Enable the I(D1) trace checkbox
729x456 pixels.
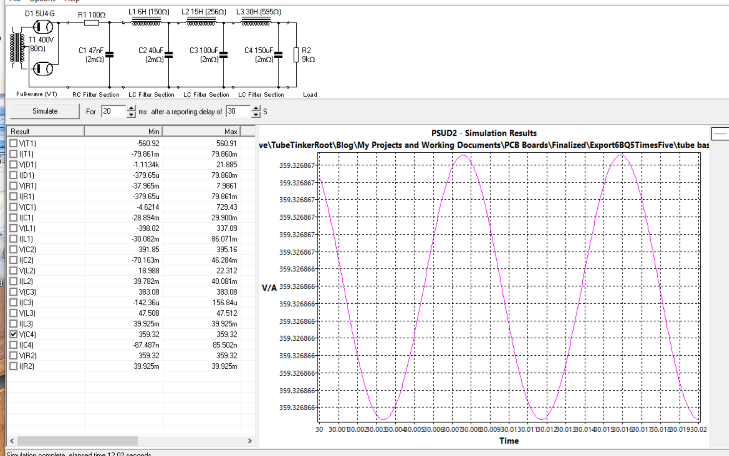point(13,175)
